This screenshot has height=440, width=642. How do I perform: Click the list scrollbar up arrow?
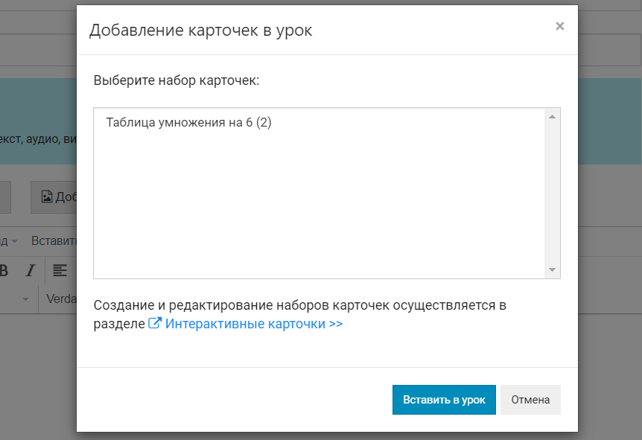click(552, 117)
